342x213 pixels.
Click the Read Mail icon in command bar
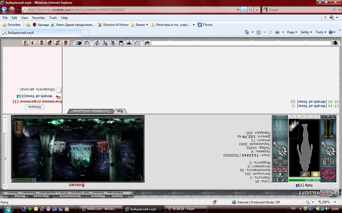tap(270, 32)
